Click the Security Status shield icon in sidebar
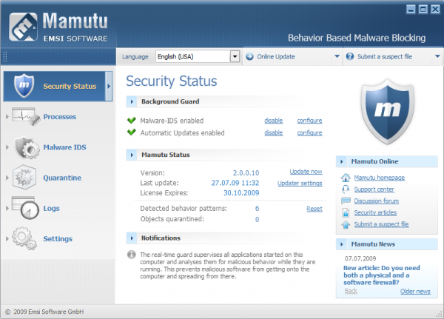 coord(24,86)
